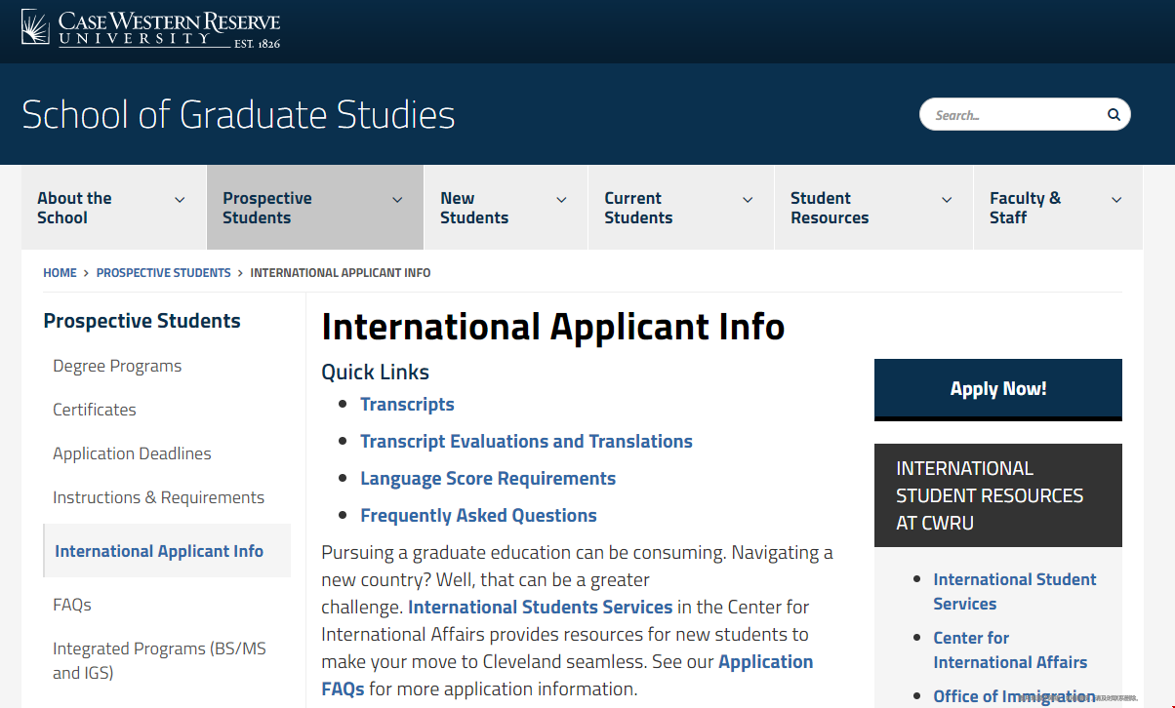Follow the International Students Services paragraph link
This screenshot has height=708, width=1175.
pos(541,607)
